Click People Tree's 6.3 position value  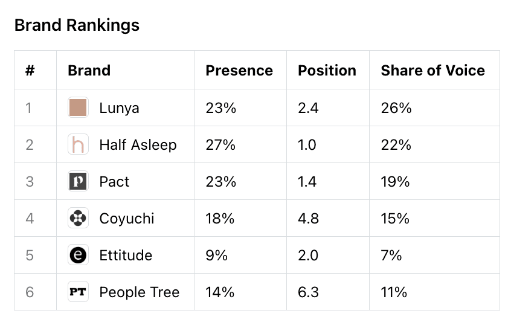pos(308,292)
